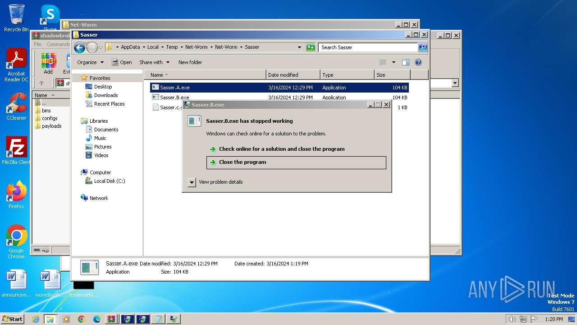Open the Videos library

101,155
